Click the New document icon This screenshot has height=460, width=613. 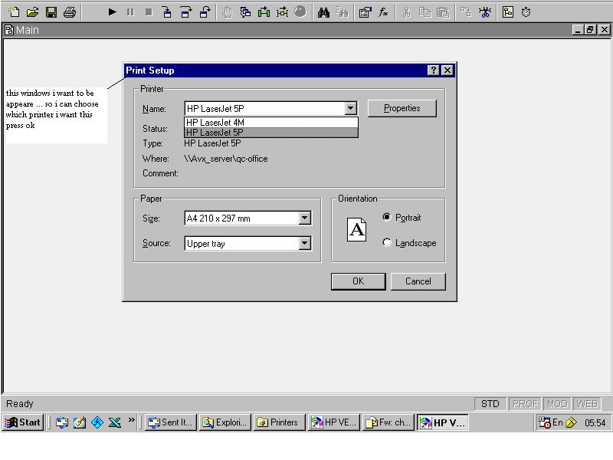pyautogui.click(x=15, y=12)
